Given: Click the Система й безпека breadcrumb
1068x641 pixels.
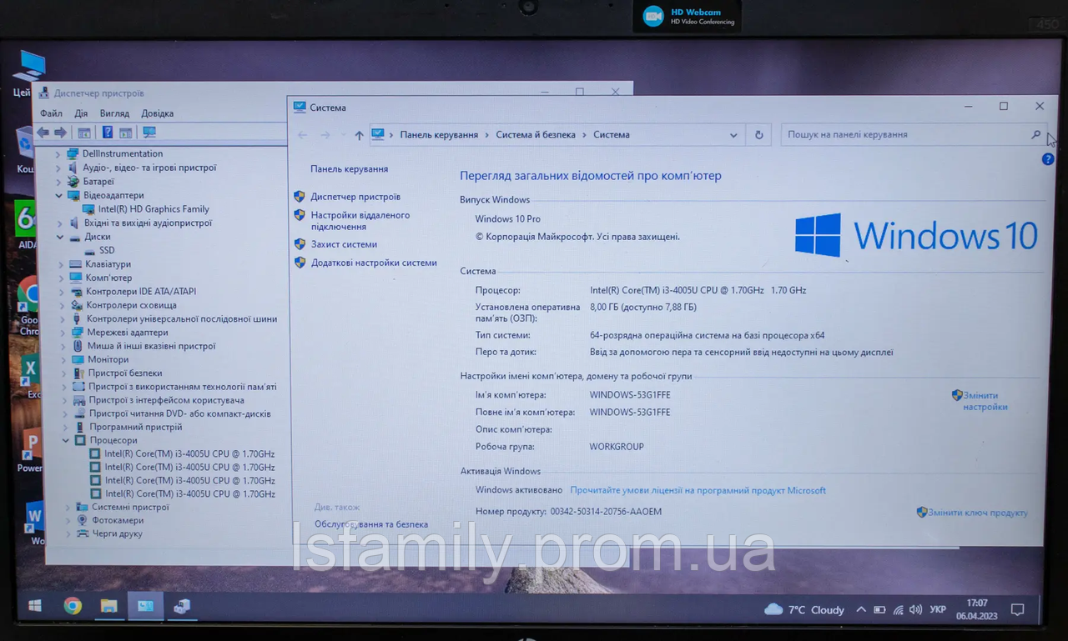Looking at the screenshot, I should tap(536, 135).
